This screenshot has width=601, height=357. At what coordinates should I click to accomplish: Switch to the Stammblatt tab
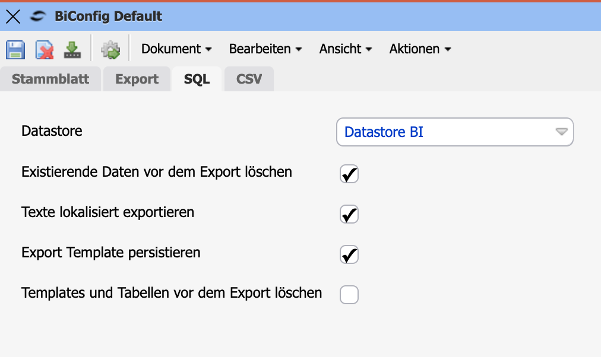[50, 79]
